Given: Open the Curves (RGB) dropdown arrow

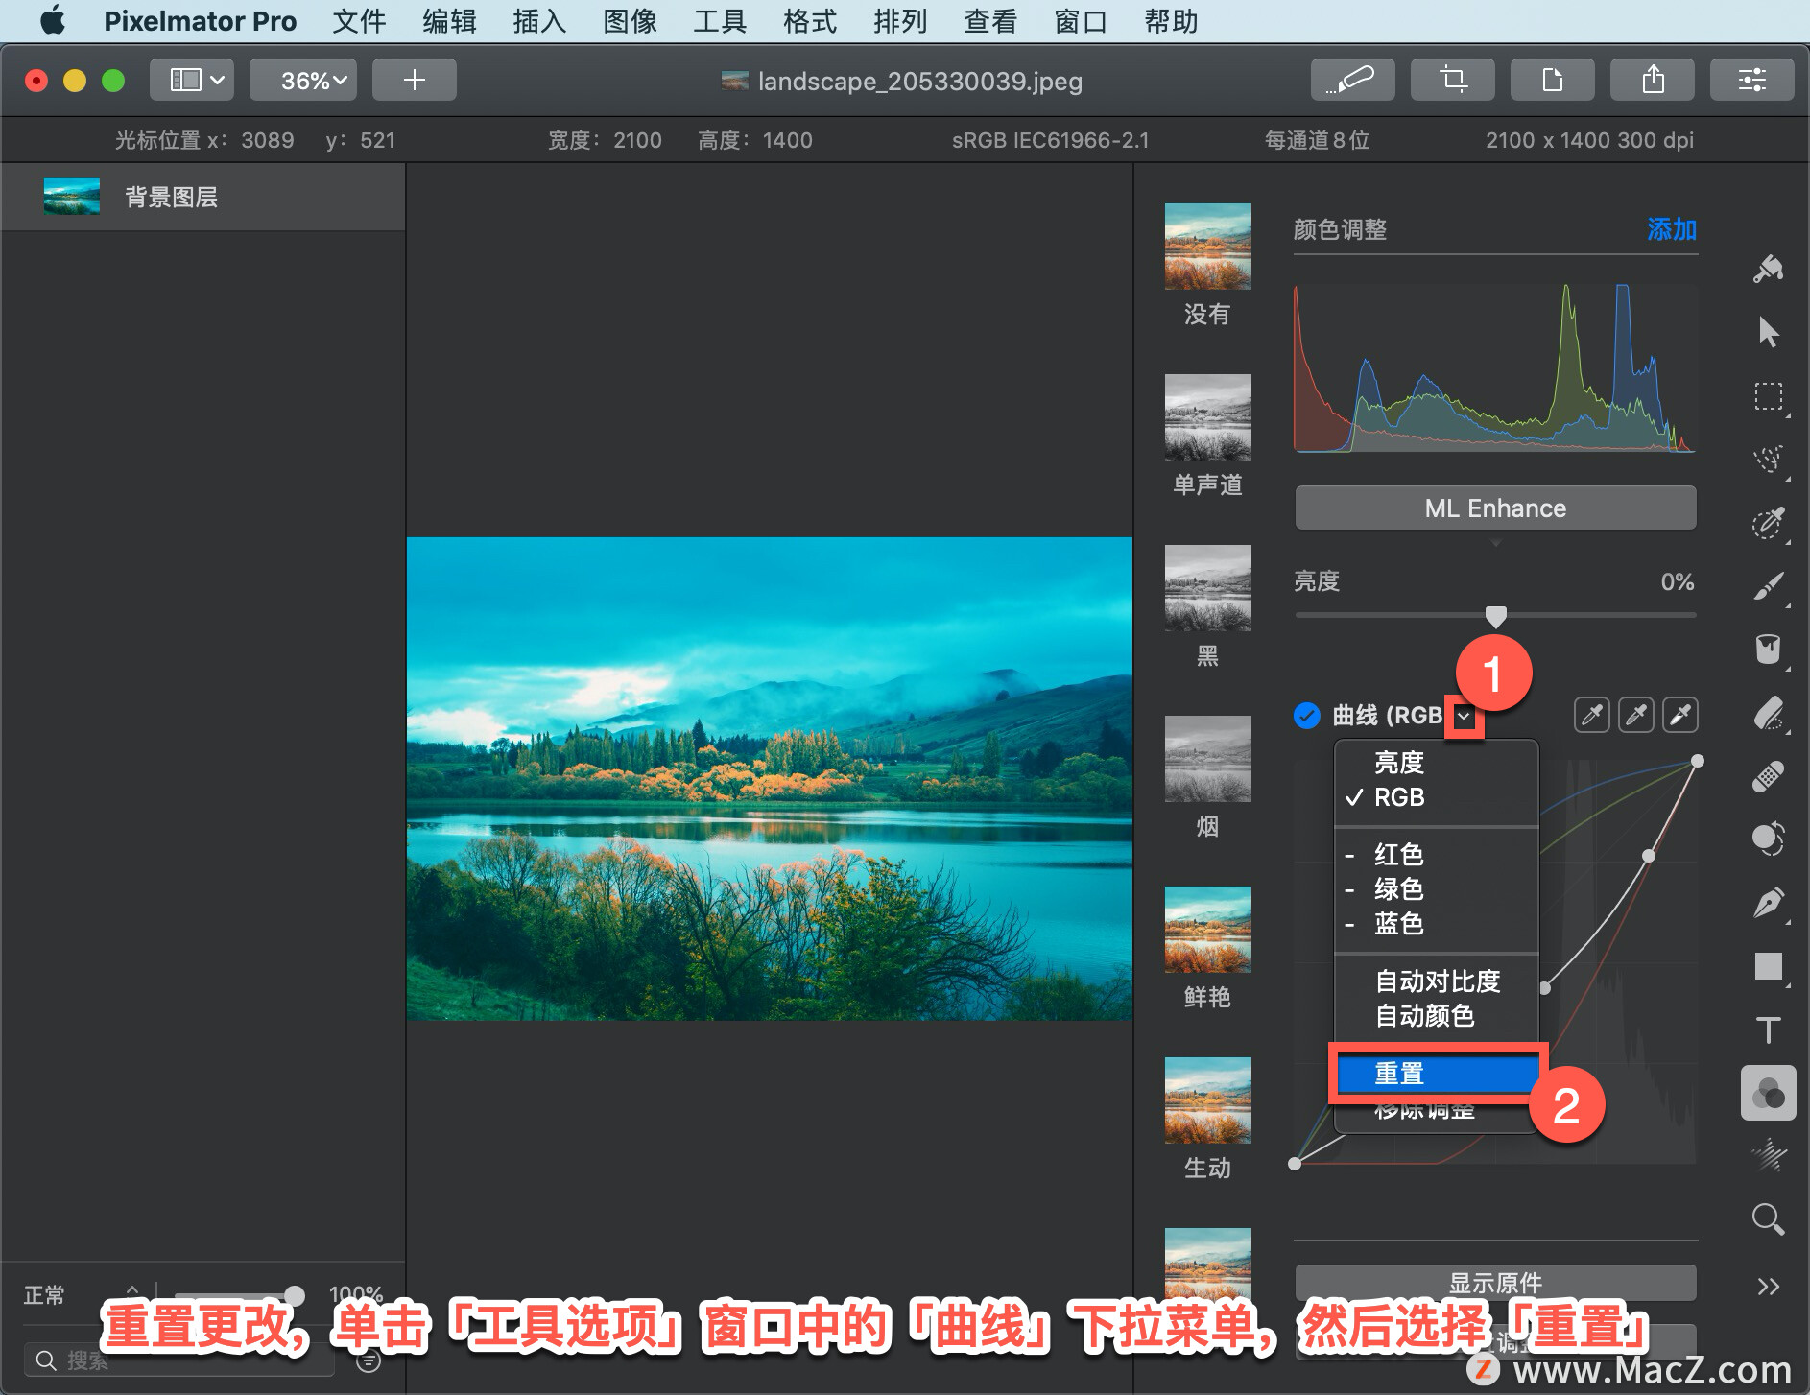Looking at the screenshot, I should pyautogui.click(x=1464, y=716).
